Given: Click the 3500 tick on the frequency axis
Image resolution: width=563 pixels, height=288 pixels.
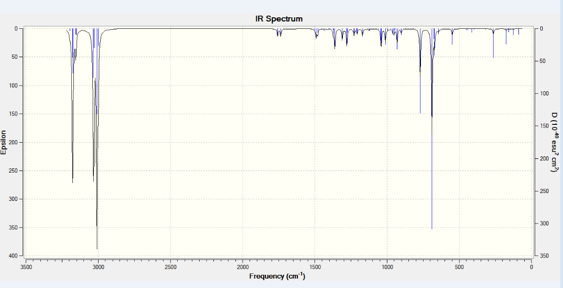Looking at the screenshot, I should click(26, 266).
